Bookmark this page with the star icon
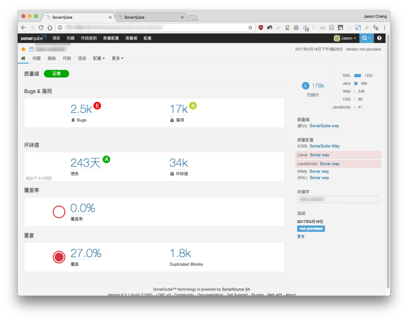408x321 pixels. point(250,28)
